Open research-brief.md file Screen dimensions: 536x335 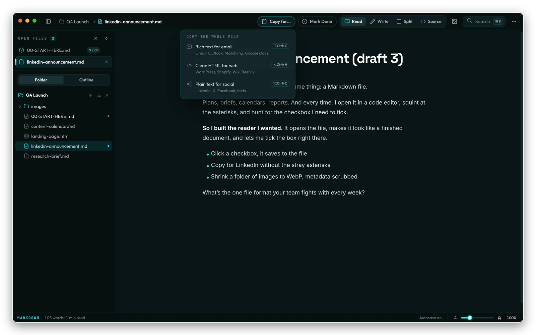click(64, 156)
